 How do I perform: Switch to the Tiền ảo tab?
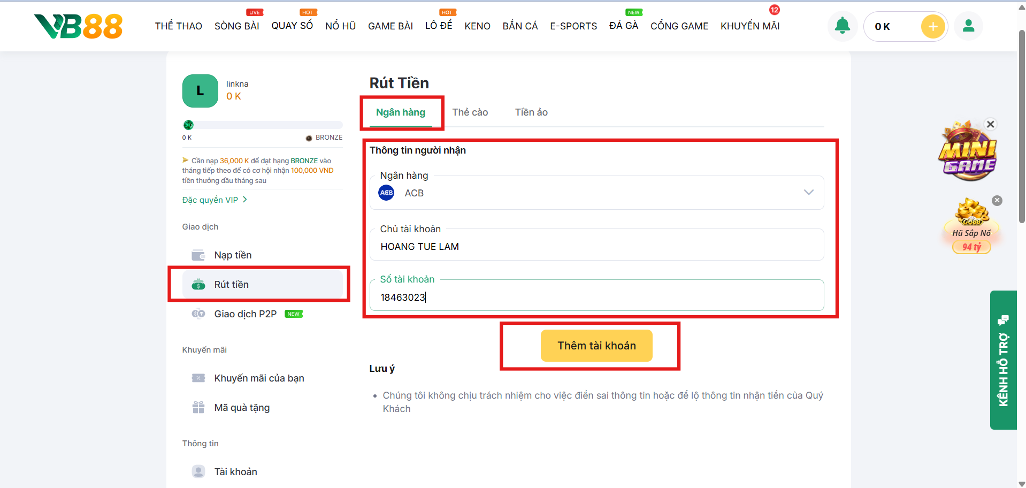[531, 112]
